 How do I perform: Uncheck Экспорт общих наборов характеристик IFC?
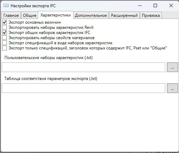[x=4, y=33]
